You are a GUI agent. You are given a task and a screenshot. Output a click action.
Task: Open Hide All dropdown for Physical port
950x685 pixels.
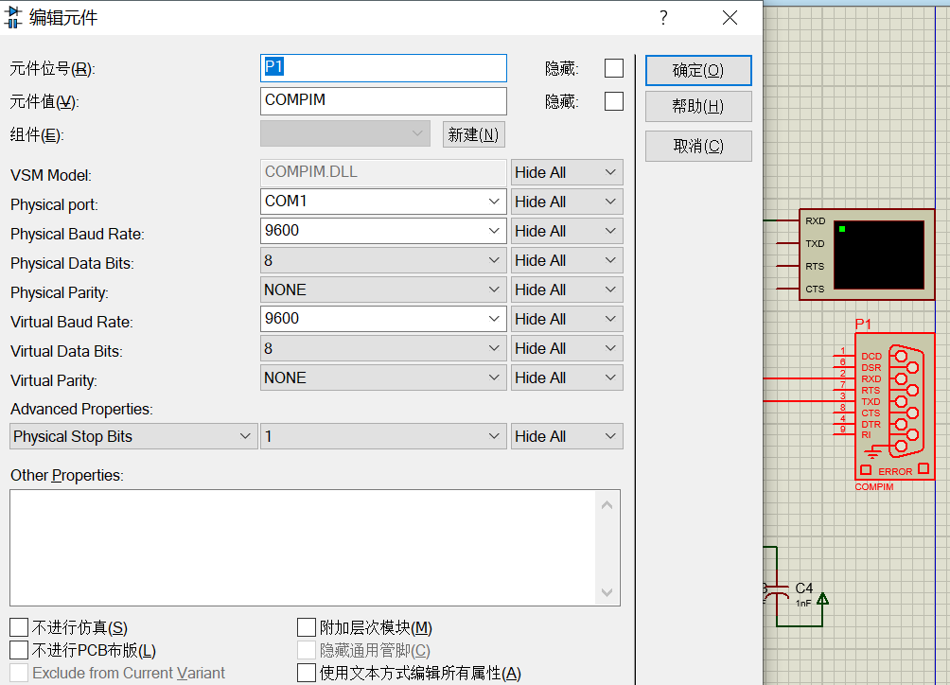coord(567,202)
